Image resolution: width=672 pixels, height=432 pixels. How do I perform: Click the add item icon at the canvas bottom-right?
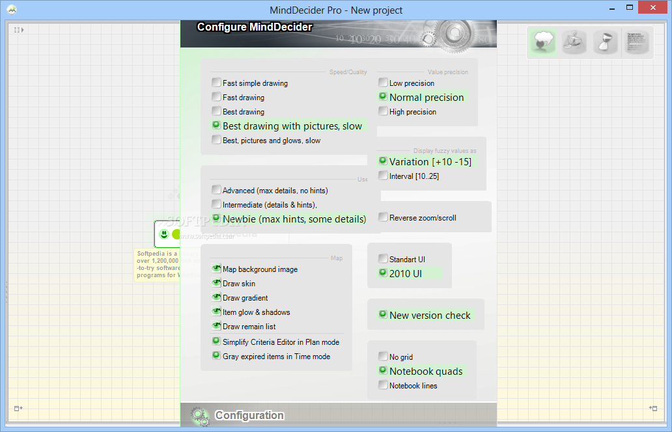click(x=653, y=409)
